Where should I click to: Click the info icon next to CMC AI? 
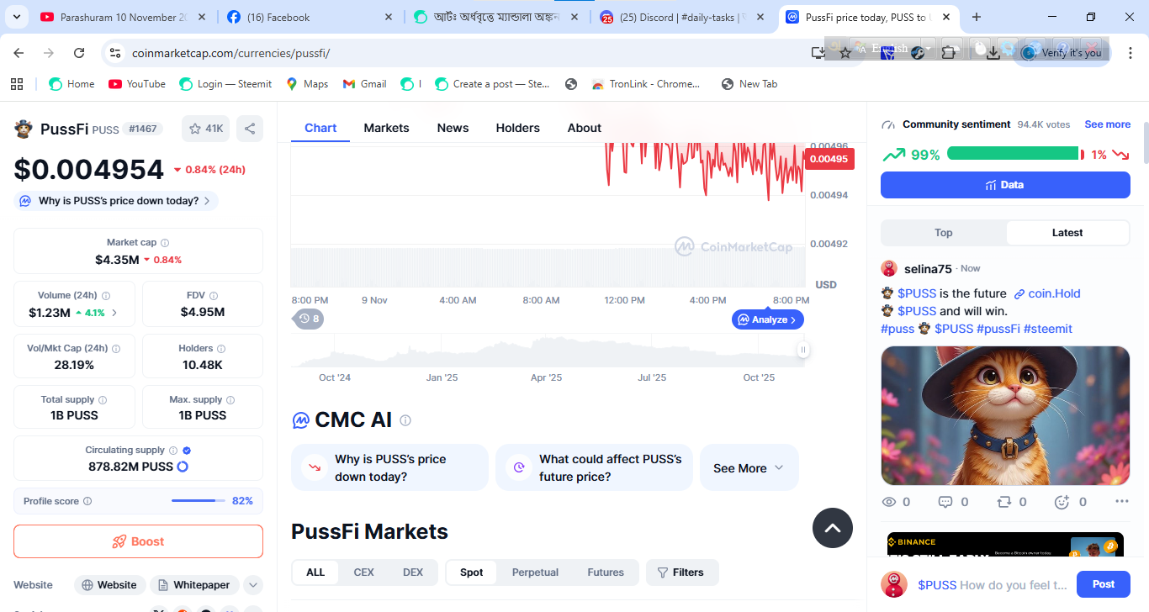click(x=405, y=420)
